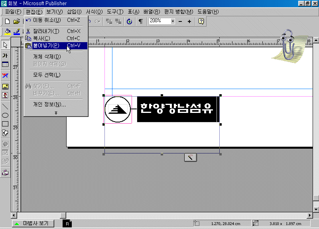319x229 pixels.
Task: Pick the line color pencil tool
Action: click(x=17, y=32)
